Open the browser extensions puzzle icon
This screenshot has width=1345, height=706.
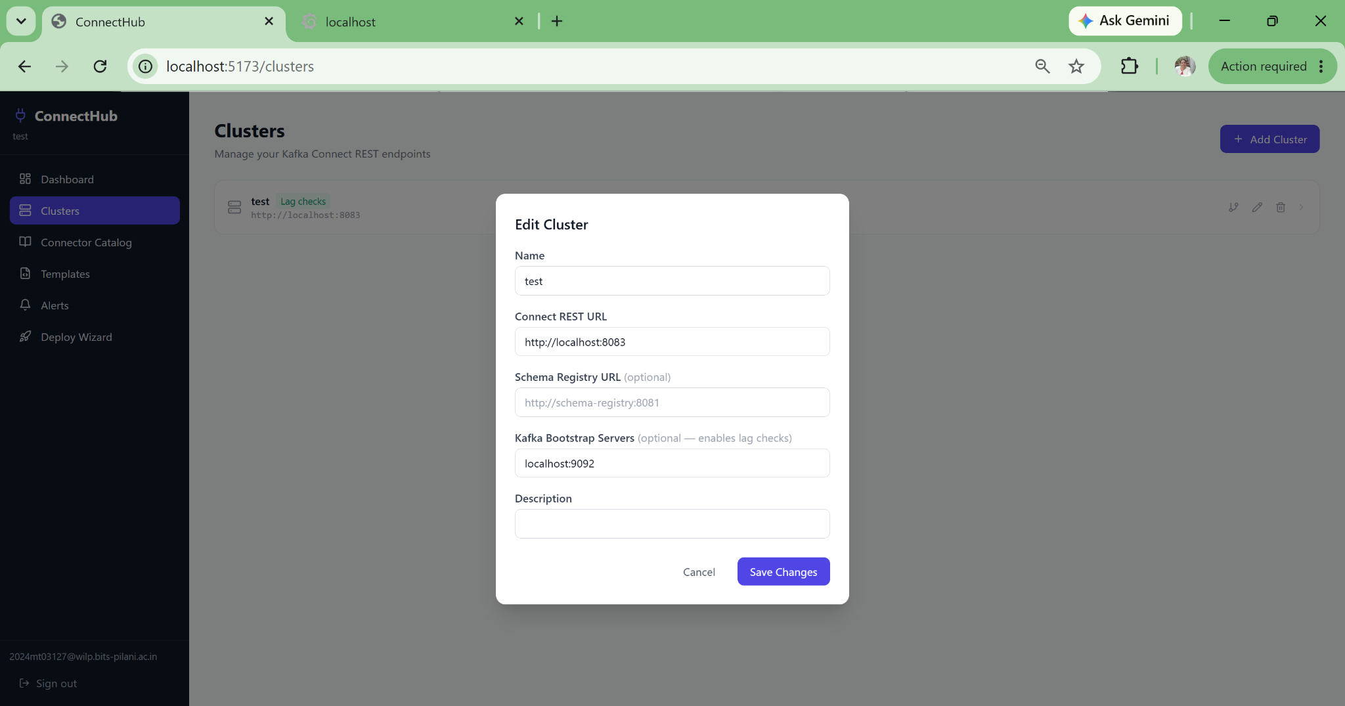(1129, 66)
